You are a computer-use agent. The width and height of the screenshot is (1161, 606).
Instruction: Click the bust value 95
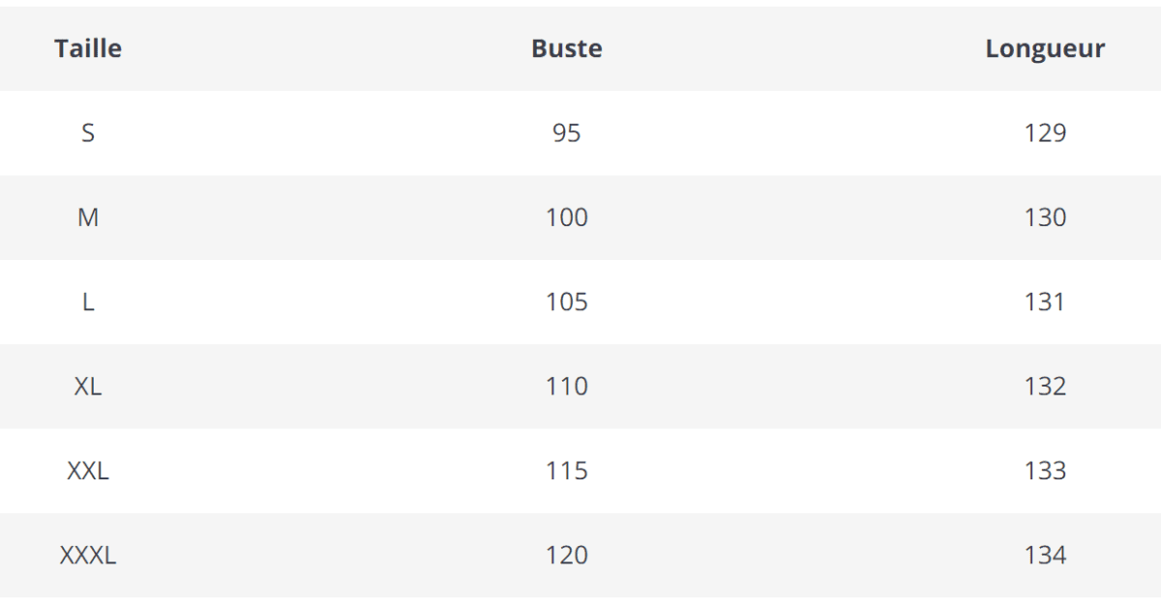(x=566, y=133)
